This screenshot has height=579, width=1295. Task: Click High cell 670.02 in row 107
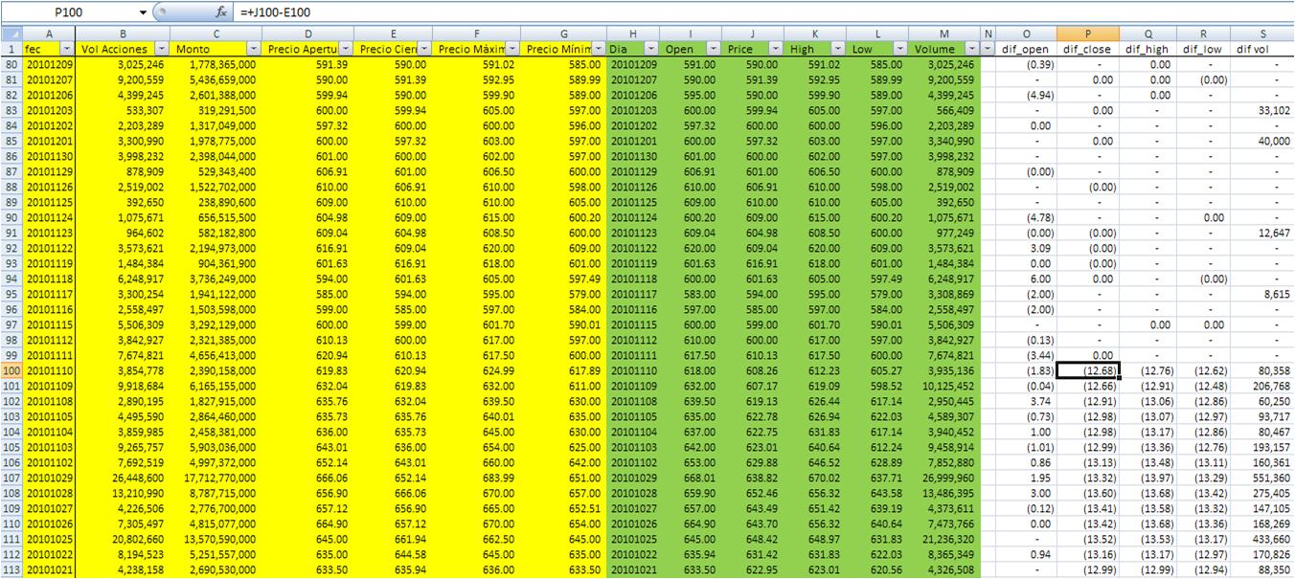click(x=815, y=478)
